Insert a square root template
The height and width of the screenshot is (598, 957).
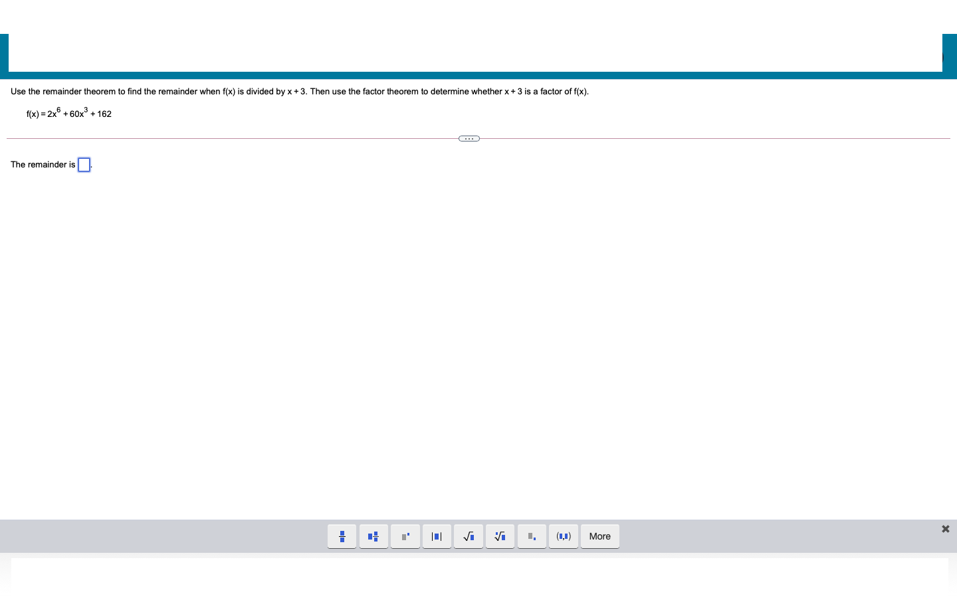click(x=469, y=536)
